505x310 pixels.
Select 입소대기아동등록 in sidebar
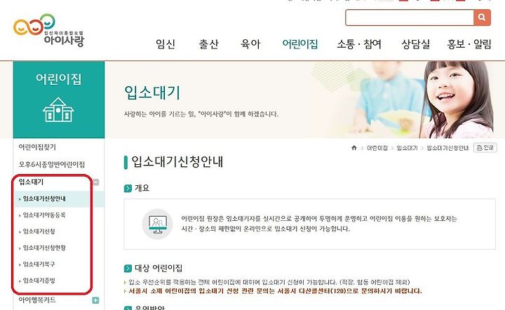(44, 215)
